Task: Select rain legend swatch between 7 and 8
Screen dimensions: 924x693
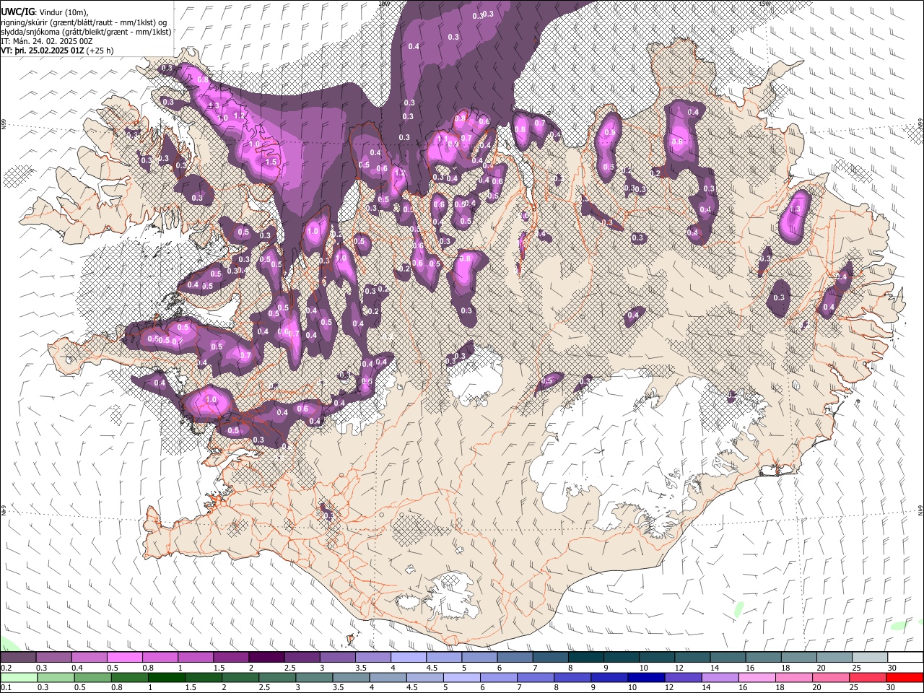Action: click(535, 677)
